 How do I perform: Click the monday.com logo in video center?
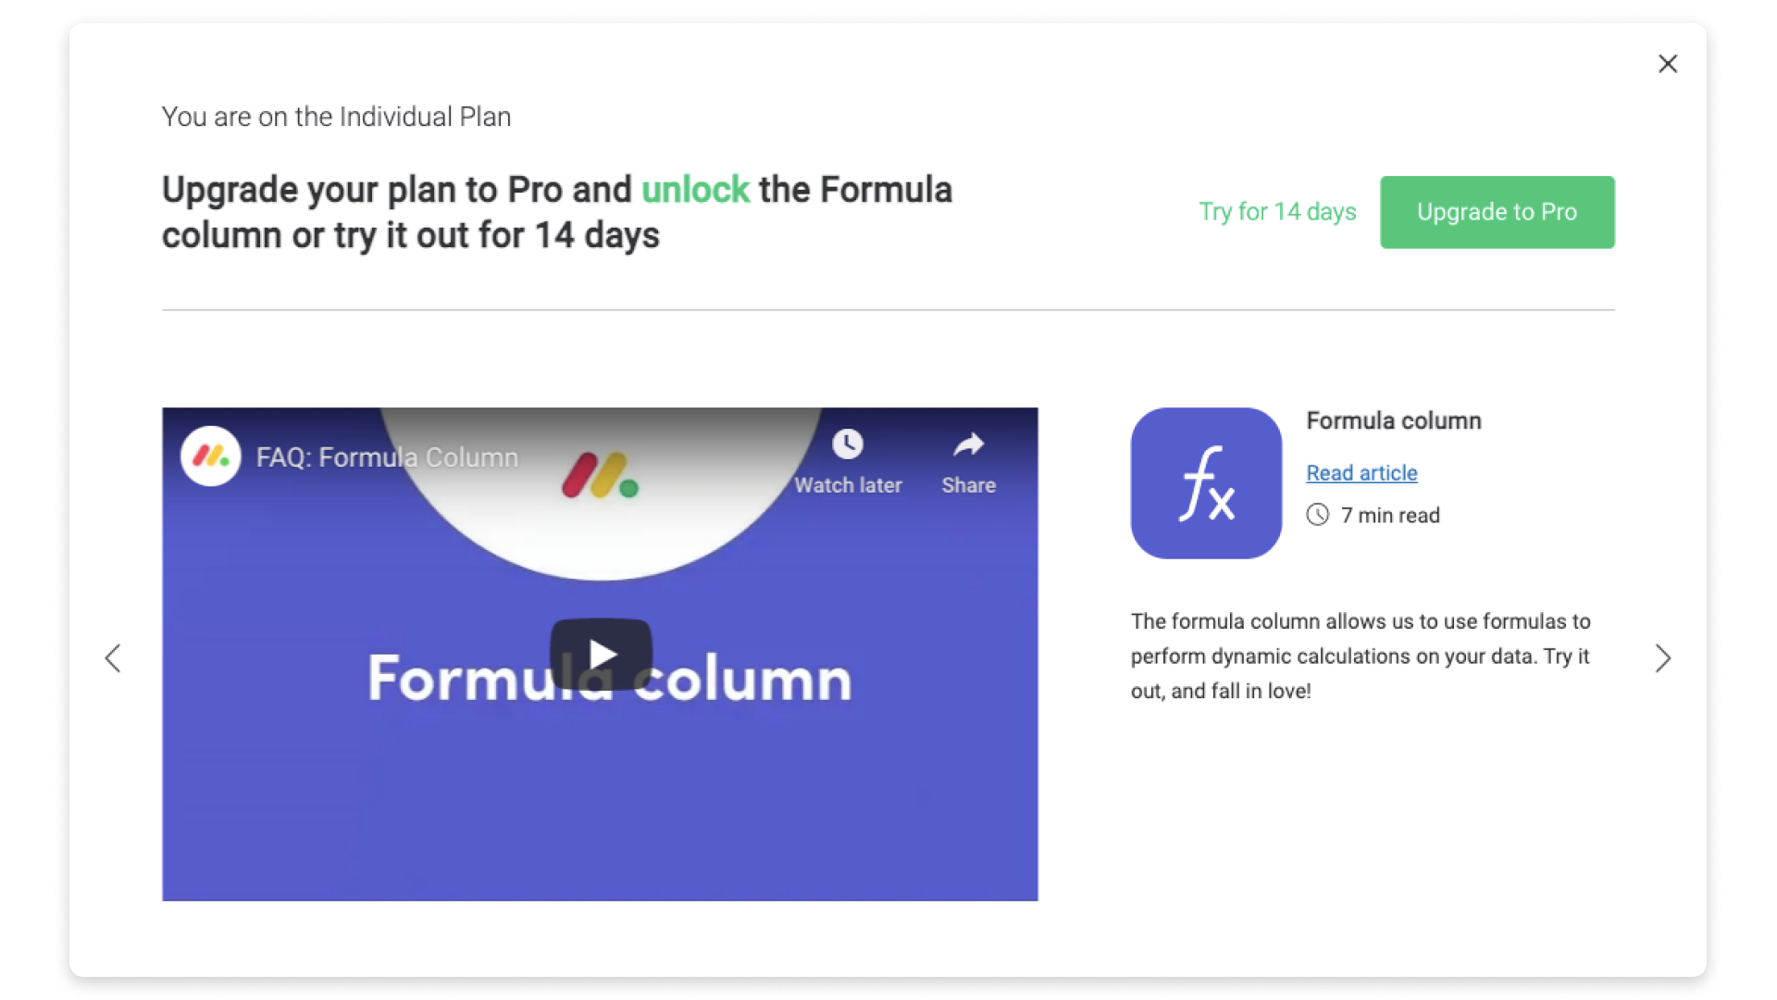[x=601, y=475]
